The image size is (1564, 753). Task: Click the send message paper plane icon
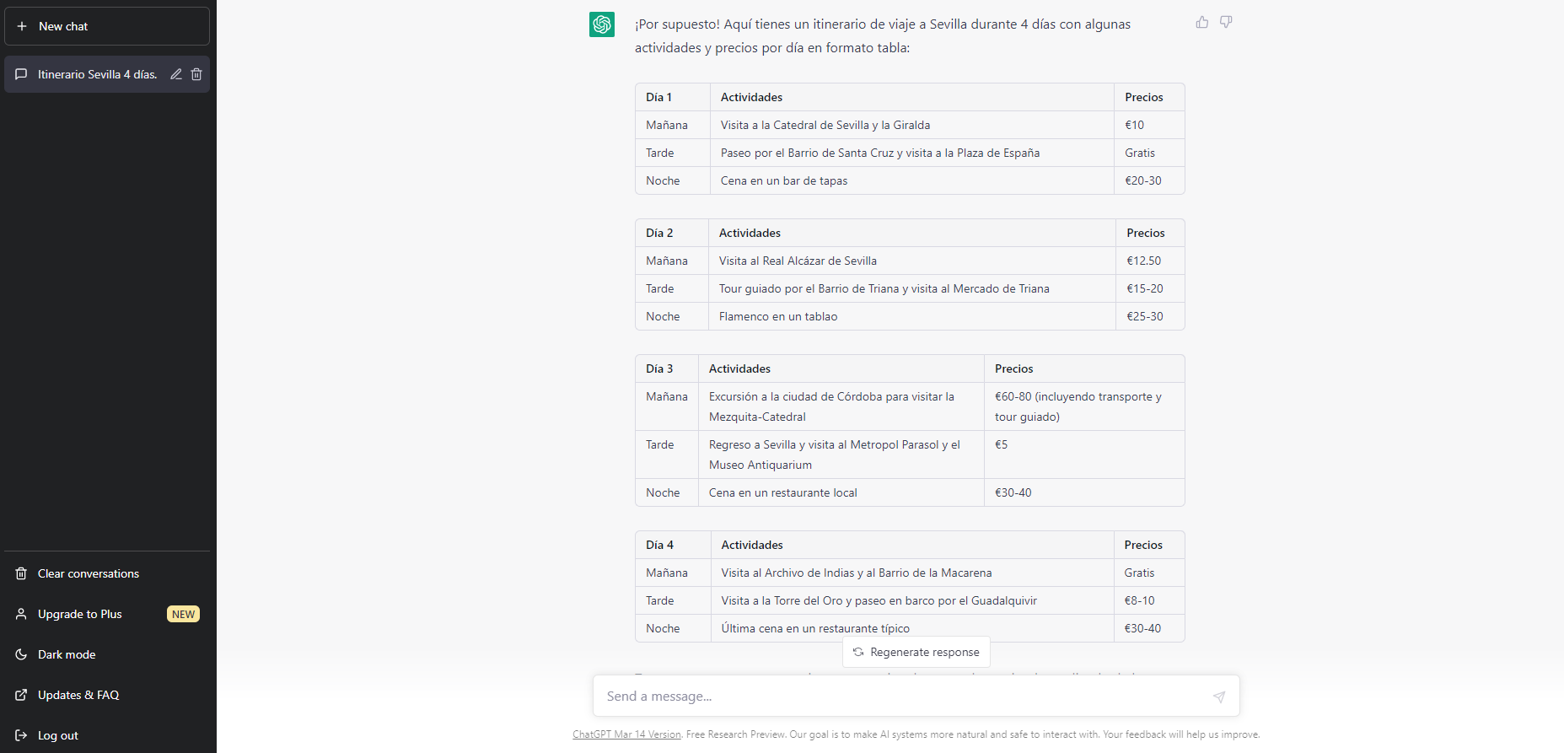click(x=1219, y=697)
